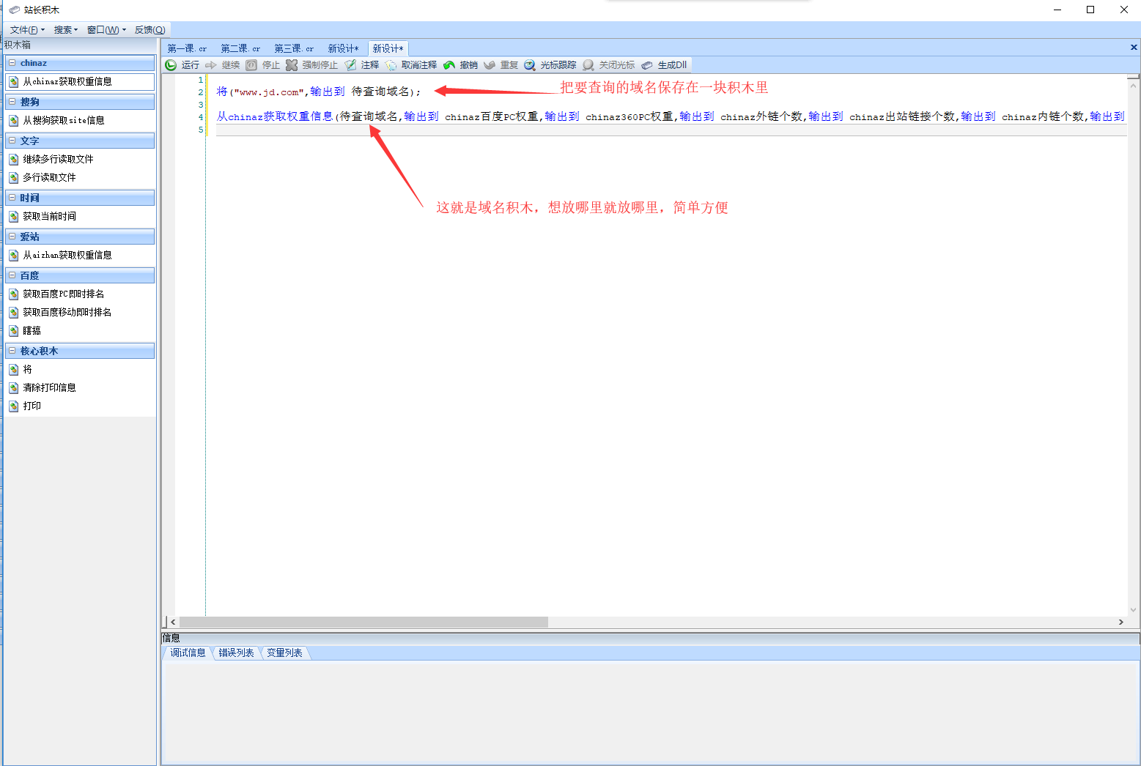Click the horizontal scrollbar thumb of editor

[x=363, y=622]
